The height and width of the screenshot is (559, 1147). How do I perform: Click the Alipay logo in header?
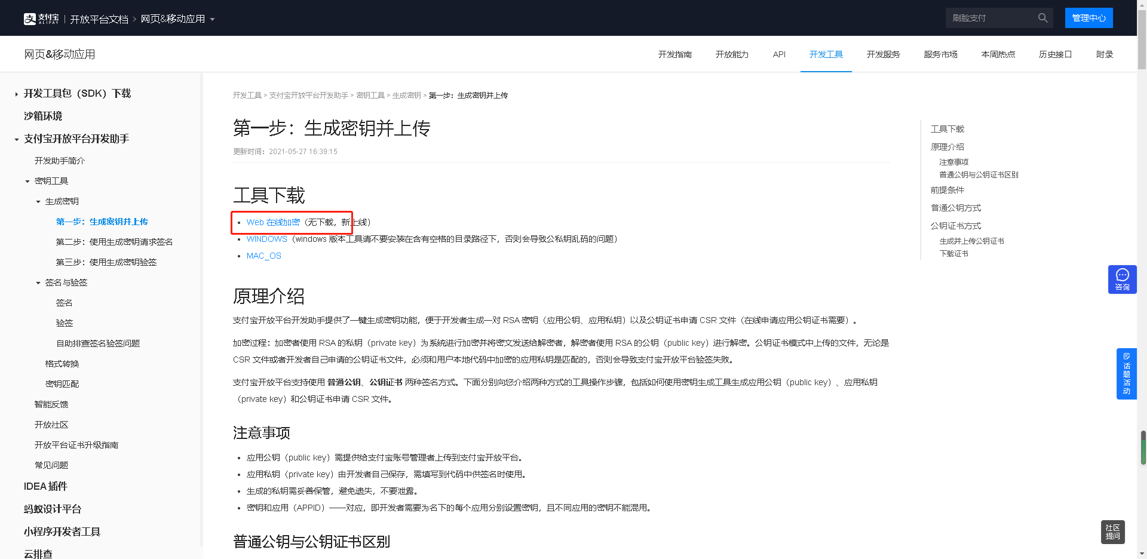pos(41,19)
